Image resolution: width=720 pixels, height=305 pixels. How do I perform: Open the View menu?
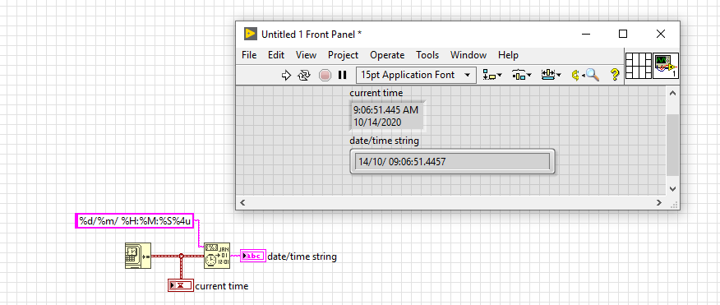[306, 55]
